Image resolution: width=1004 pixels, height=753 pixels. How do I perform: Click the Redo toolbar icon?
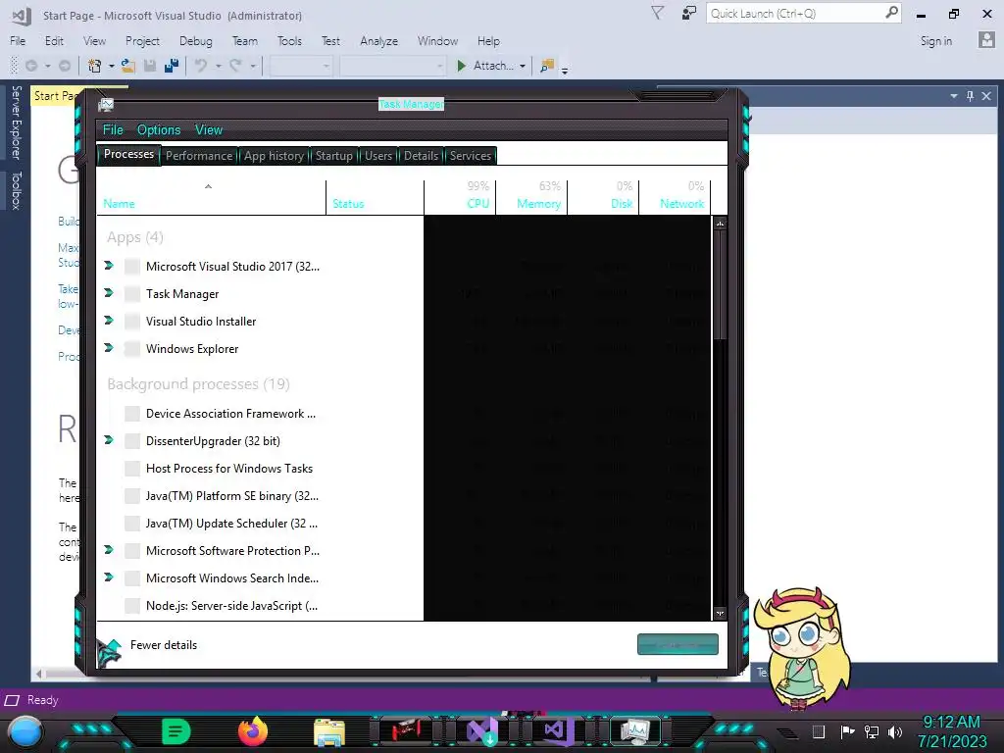click(x=235, y=66)
